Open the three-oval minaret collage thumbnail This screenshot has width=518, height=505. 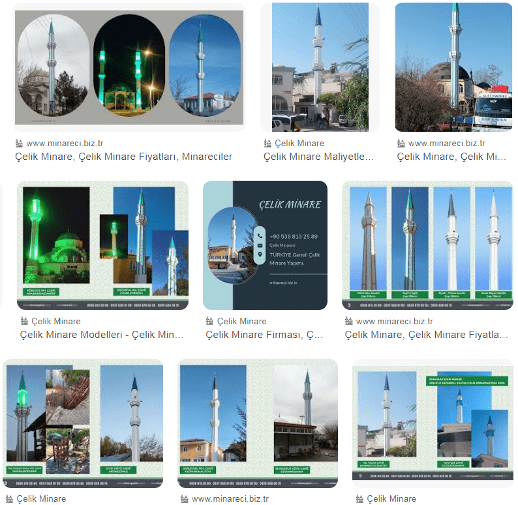click(129, 67)
